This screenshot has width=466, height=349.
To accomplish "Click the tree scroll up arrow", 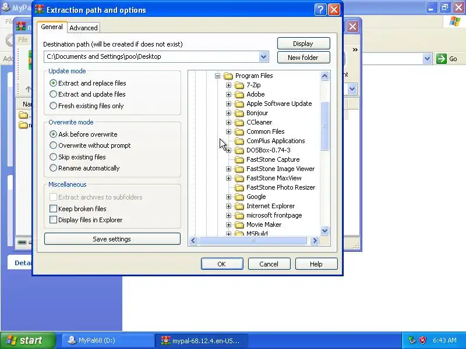I will 324,76.
